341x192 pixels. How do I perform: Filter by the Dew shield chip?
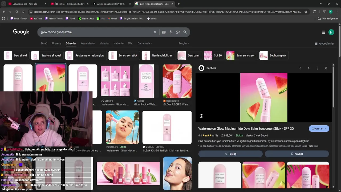coord(17,55)
